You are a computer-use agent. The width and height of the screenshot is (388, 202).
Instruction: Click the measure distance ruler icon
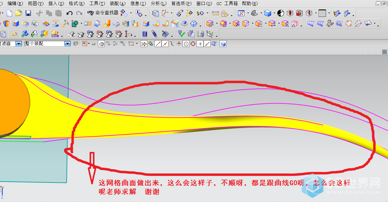216,13
